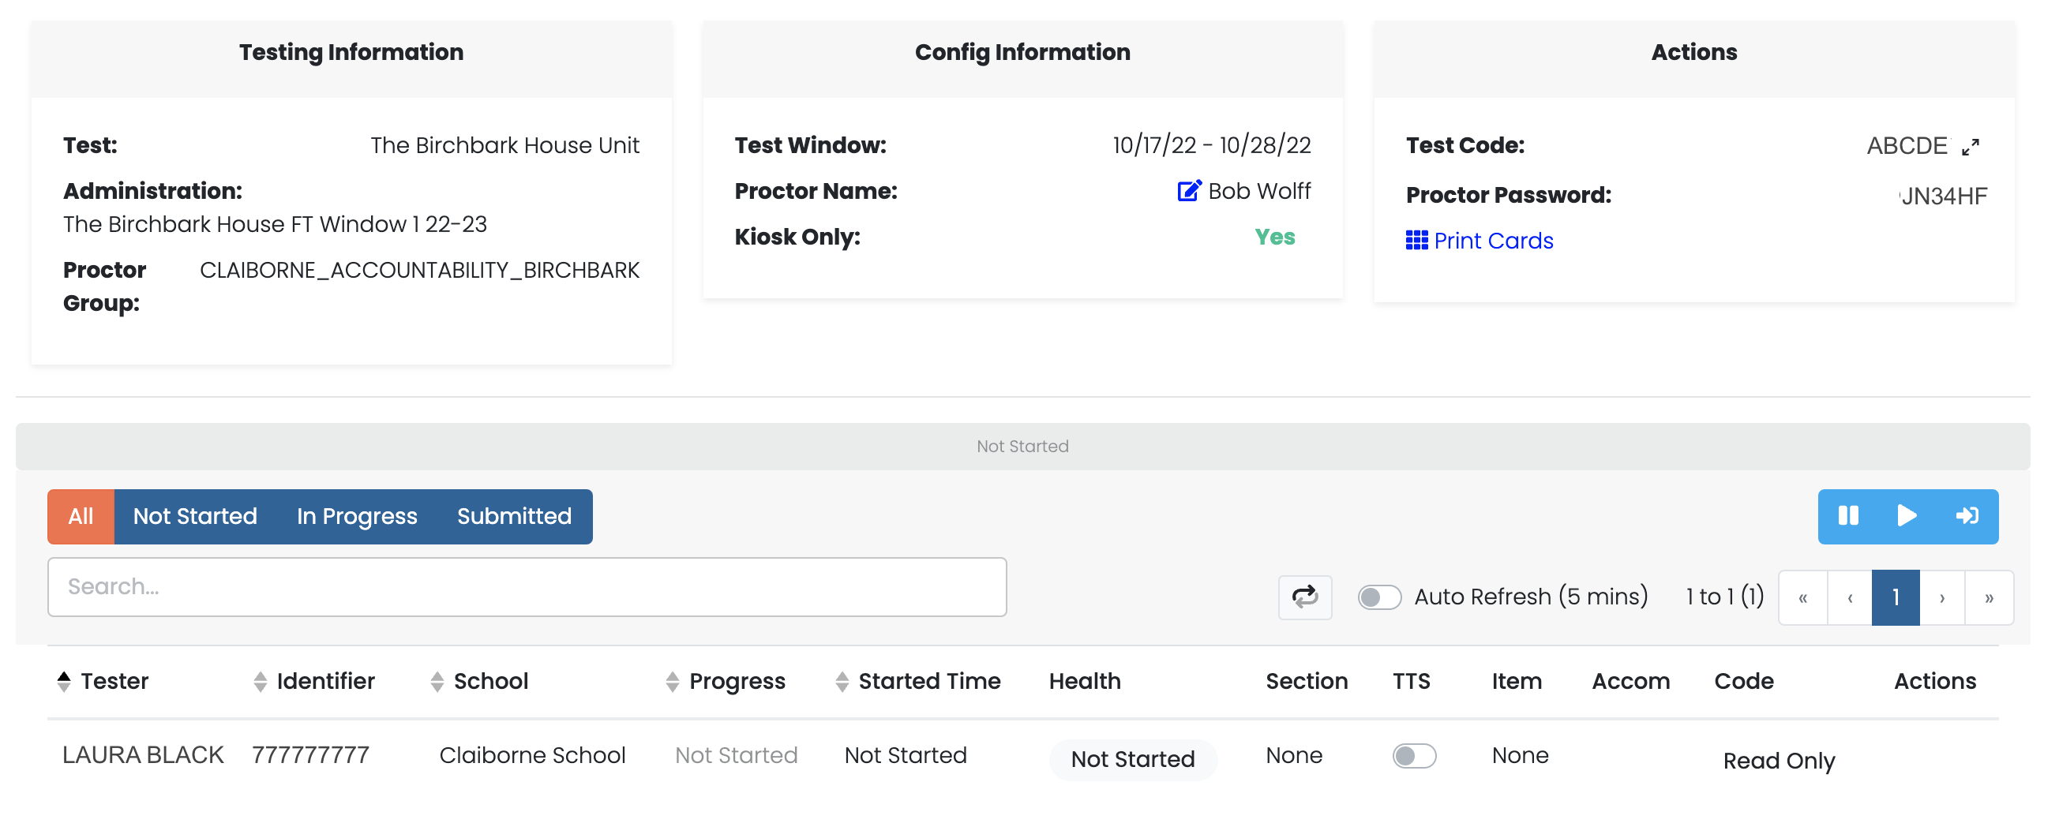Click the refresh arrows icon button
Image resolution: width=2059 pixels, height=838 pixels.
point(1303,597)
